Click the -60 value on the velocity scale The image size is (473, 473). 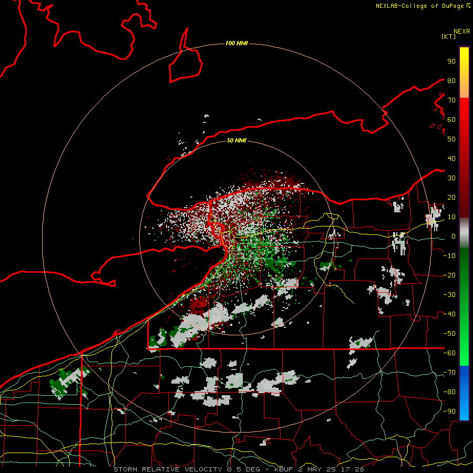[449, 353]
